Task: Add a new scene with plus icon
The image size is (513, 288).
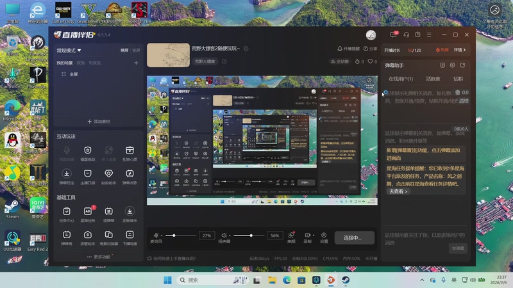Action: [136, 63]
